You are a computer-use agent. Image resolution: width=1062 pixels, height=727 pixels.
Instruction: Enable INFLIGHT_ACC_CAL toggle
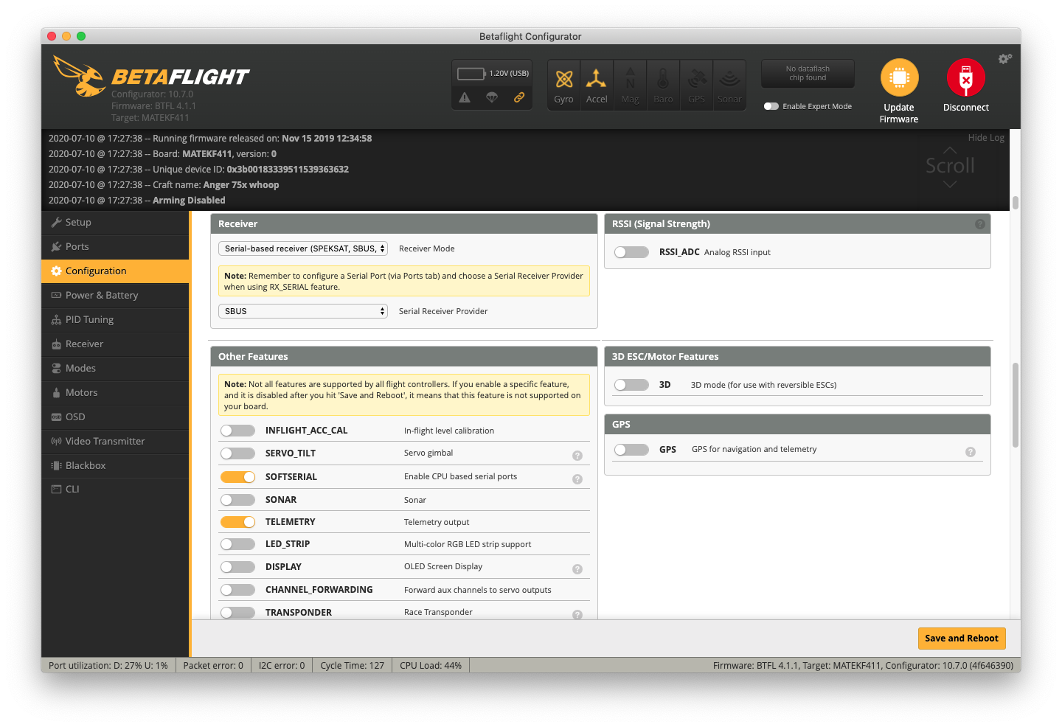pyautogui.click(x=237, y=431)
